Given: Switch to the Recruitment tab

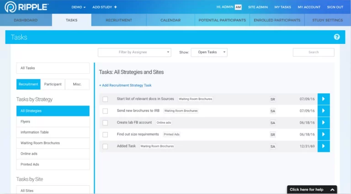Looking at the screenshot, I should pos(119,20).
